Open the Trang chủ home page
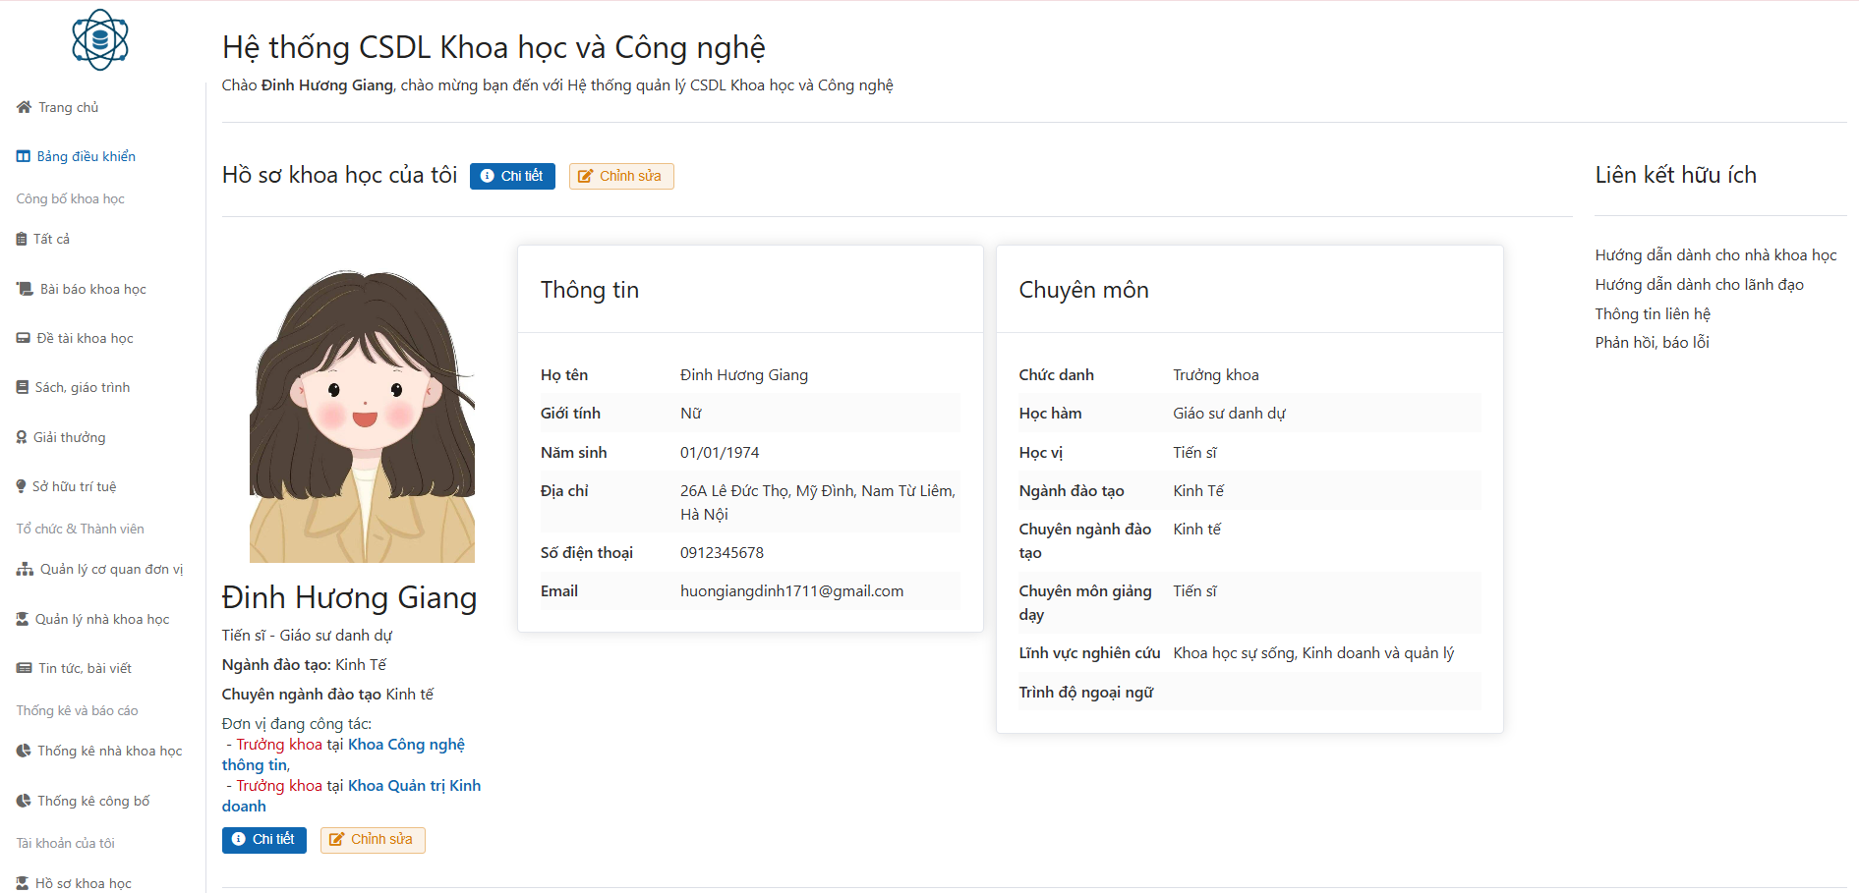This screenshot has width=1859, height=893. [x=67, y=106]
